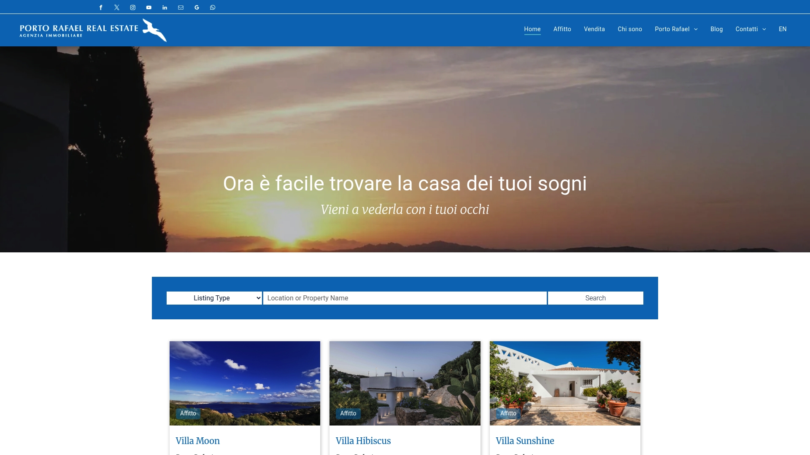This screenshot has width=810, height=455.
Task: Open the X (Twitter) social icon
Action: click(x=116, y=7)
